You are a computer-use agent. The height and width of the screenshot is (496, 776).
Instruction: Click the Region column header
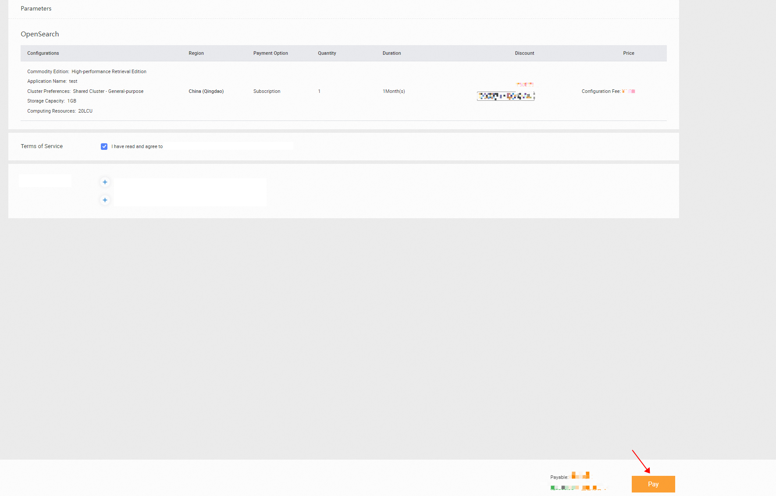click(x=196, y=53)
